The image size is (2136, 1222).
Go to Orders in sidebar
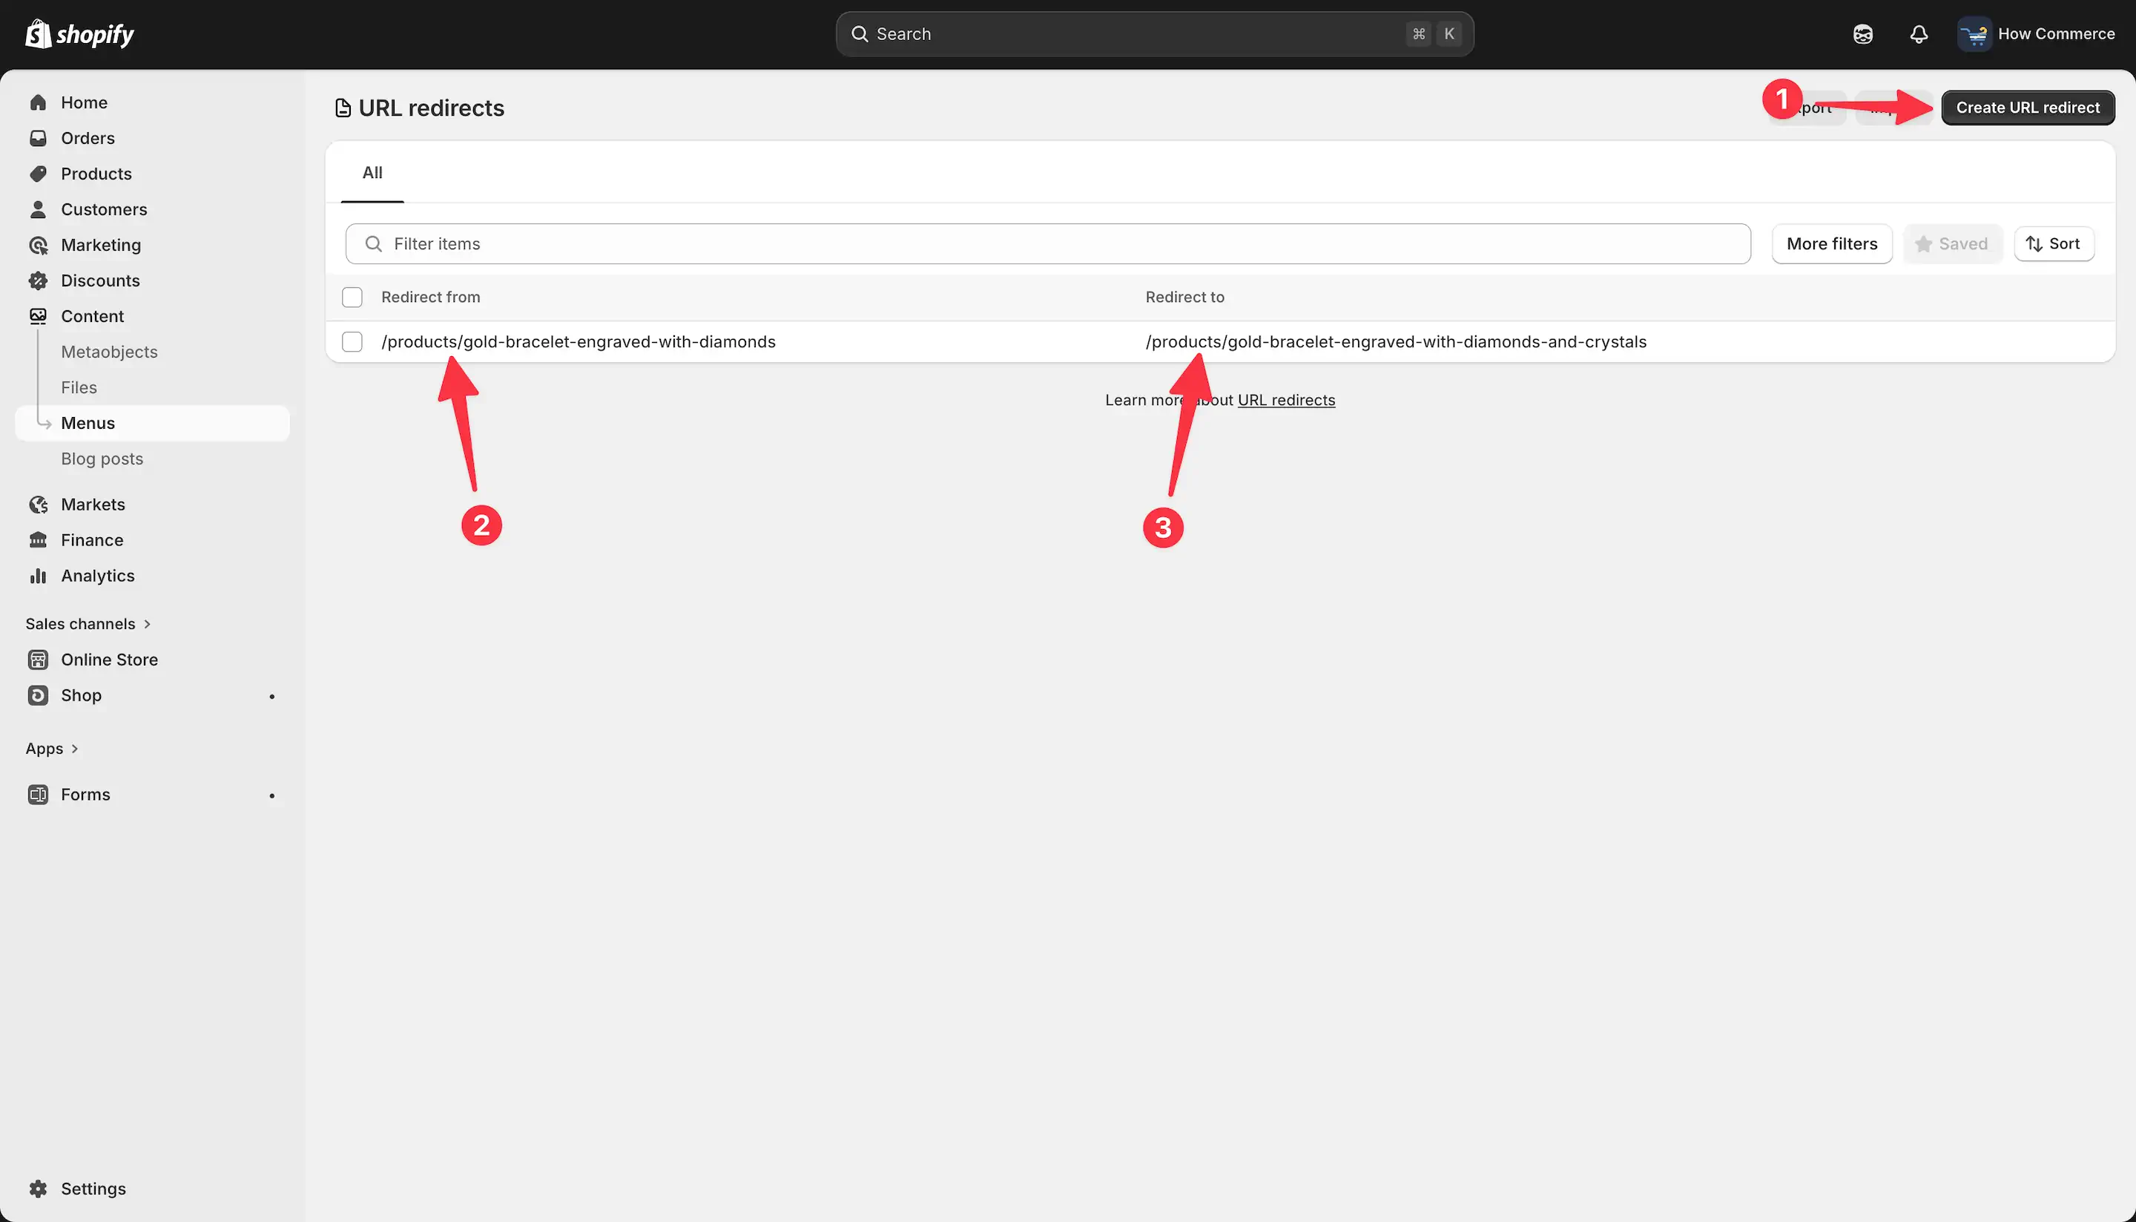[x=88, y=138]
